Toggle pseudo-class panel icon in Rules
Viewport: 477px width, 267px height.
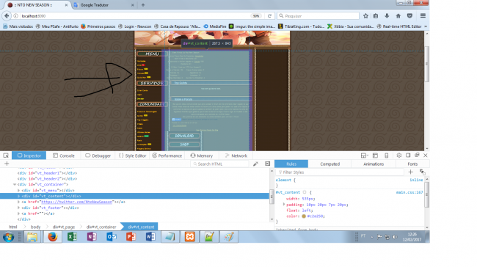pyautogui.click(x=422, y=172)
